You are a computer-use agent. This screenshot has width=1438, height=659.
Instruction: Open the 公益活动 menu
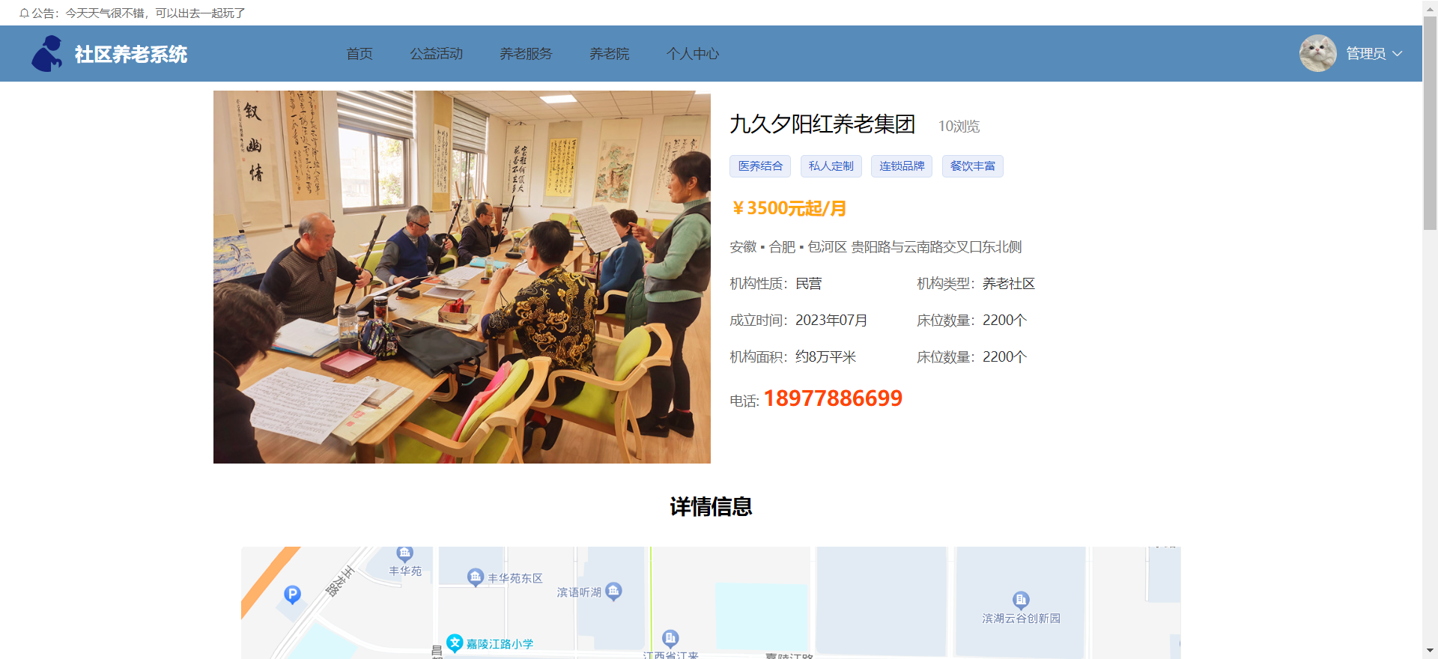pos(437,54)
